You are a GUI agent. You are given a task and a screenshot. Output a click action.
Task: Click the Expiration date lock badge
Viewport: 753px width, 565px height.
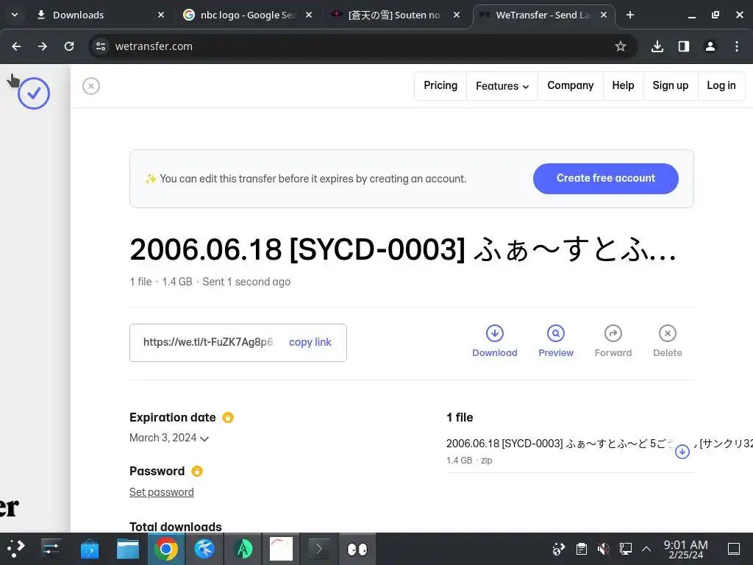click(228, 418)
